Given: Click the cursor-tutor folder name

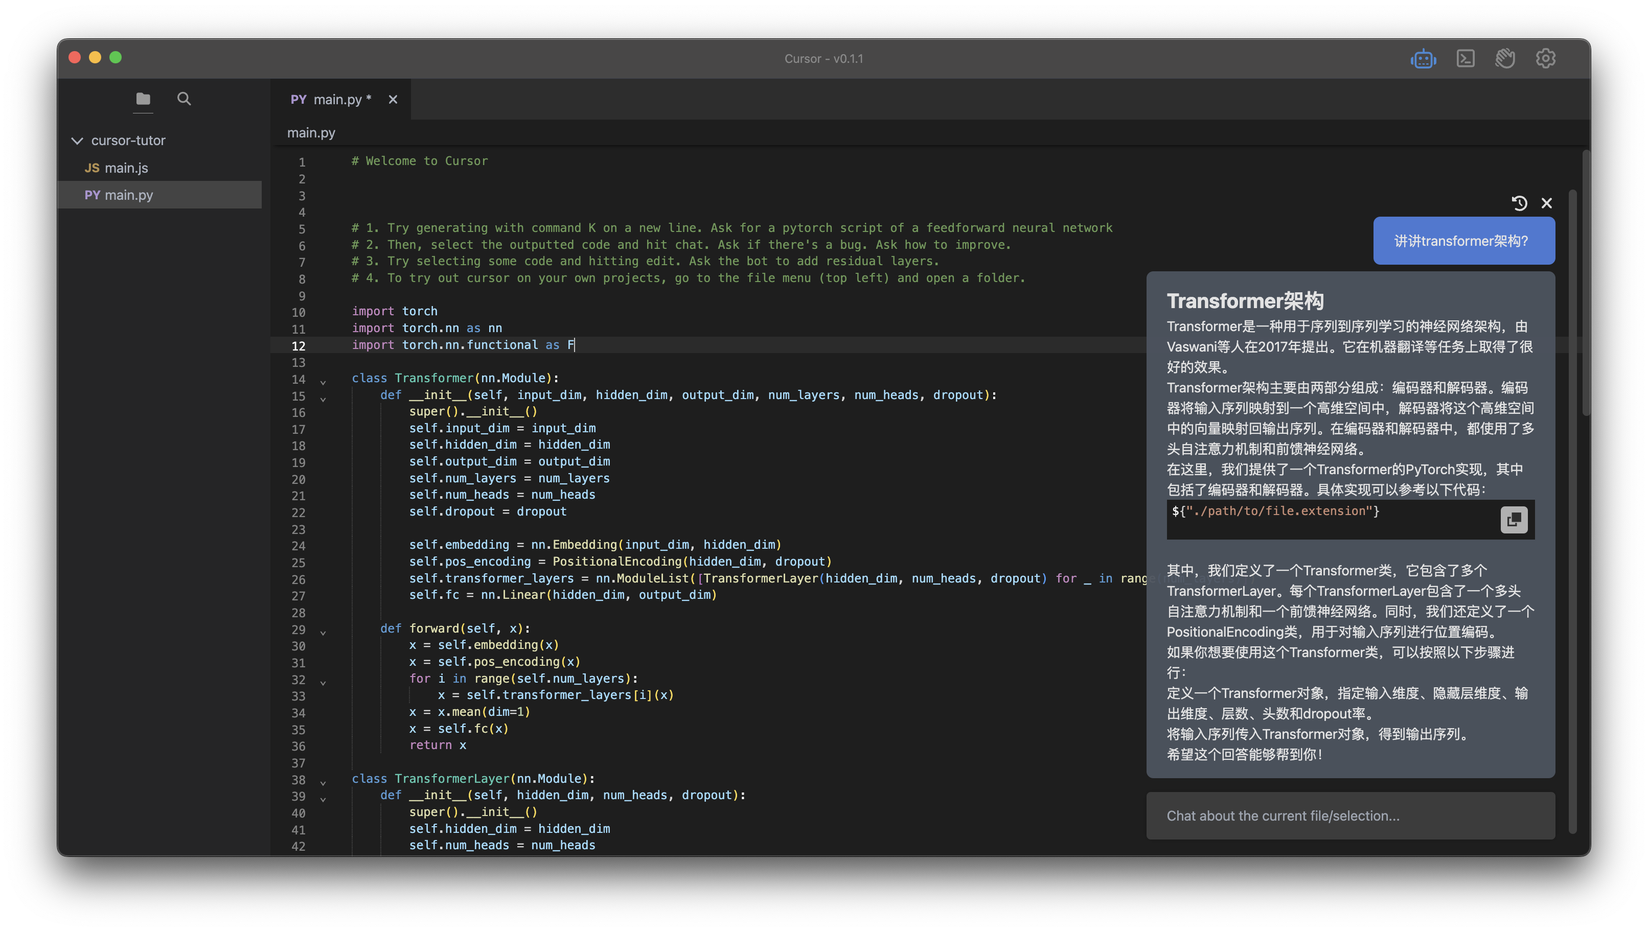Looking at the screenshot, I should point(128,141).
